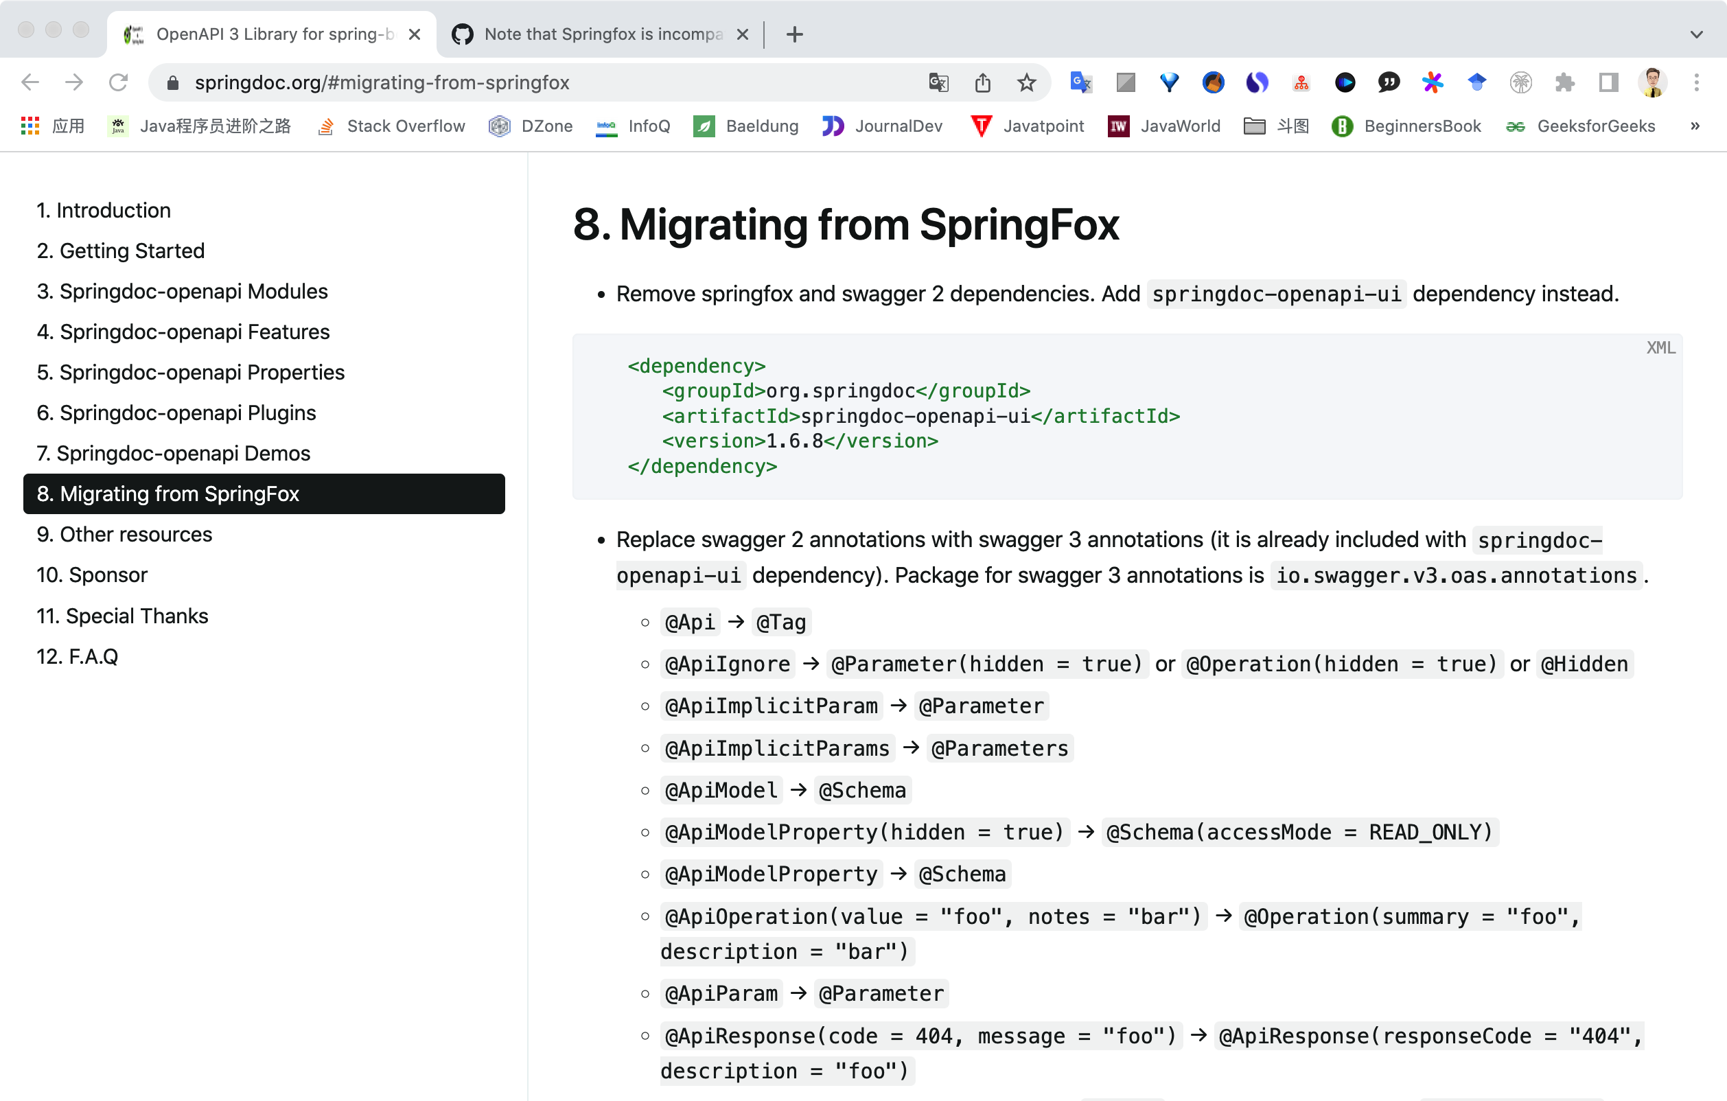This screenshot has width=1727, height=1101.
Task: Close the OpenAPI 3 Library tab
Action: pos(415,34)
